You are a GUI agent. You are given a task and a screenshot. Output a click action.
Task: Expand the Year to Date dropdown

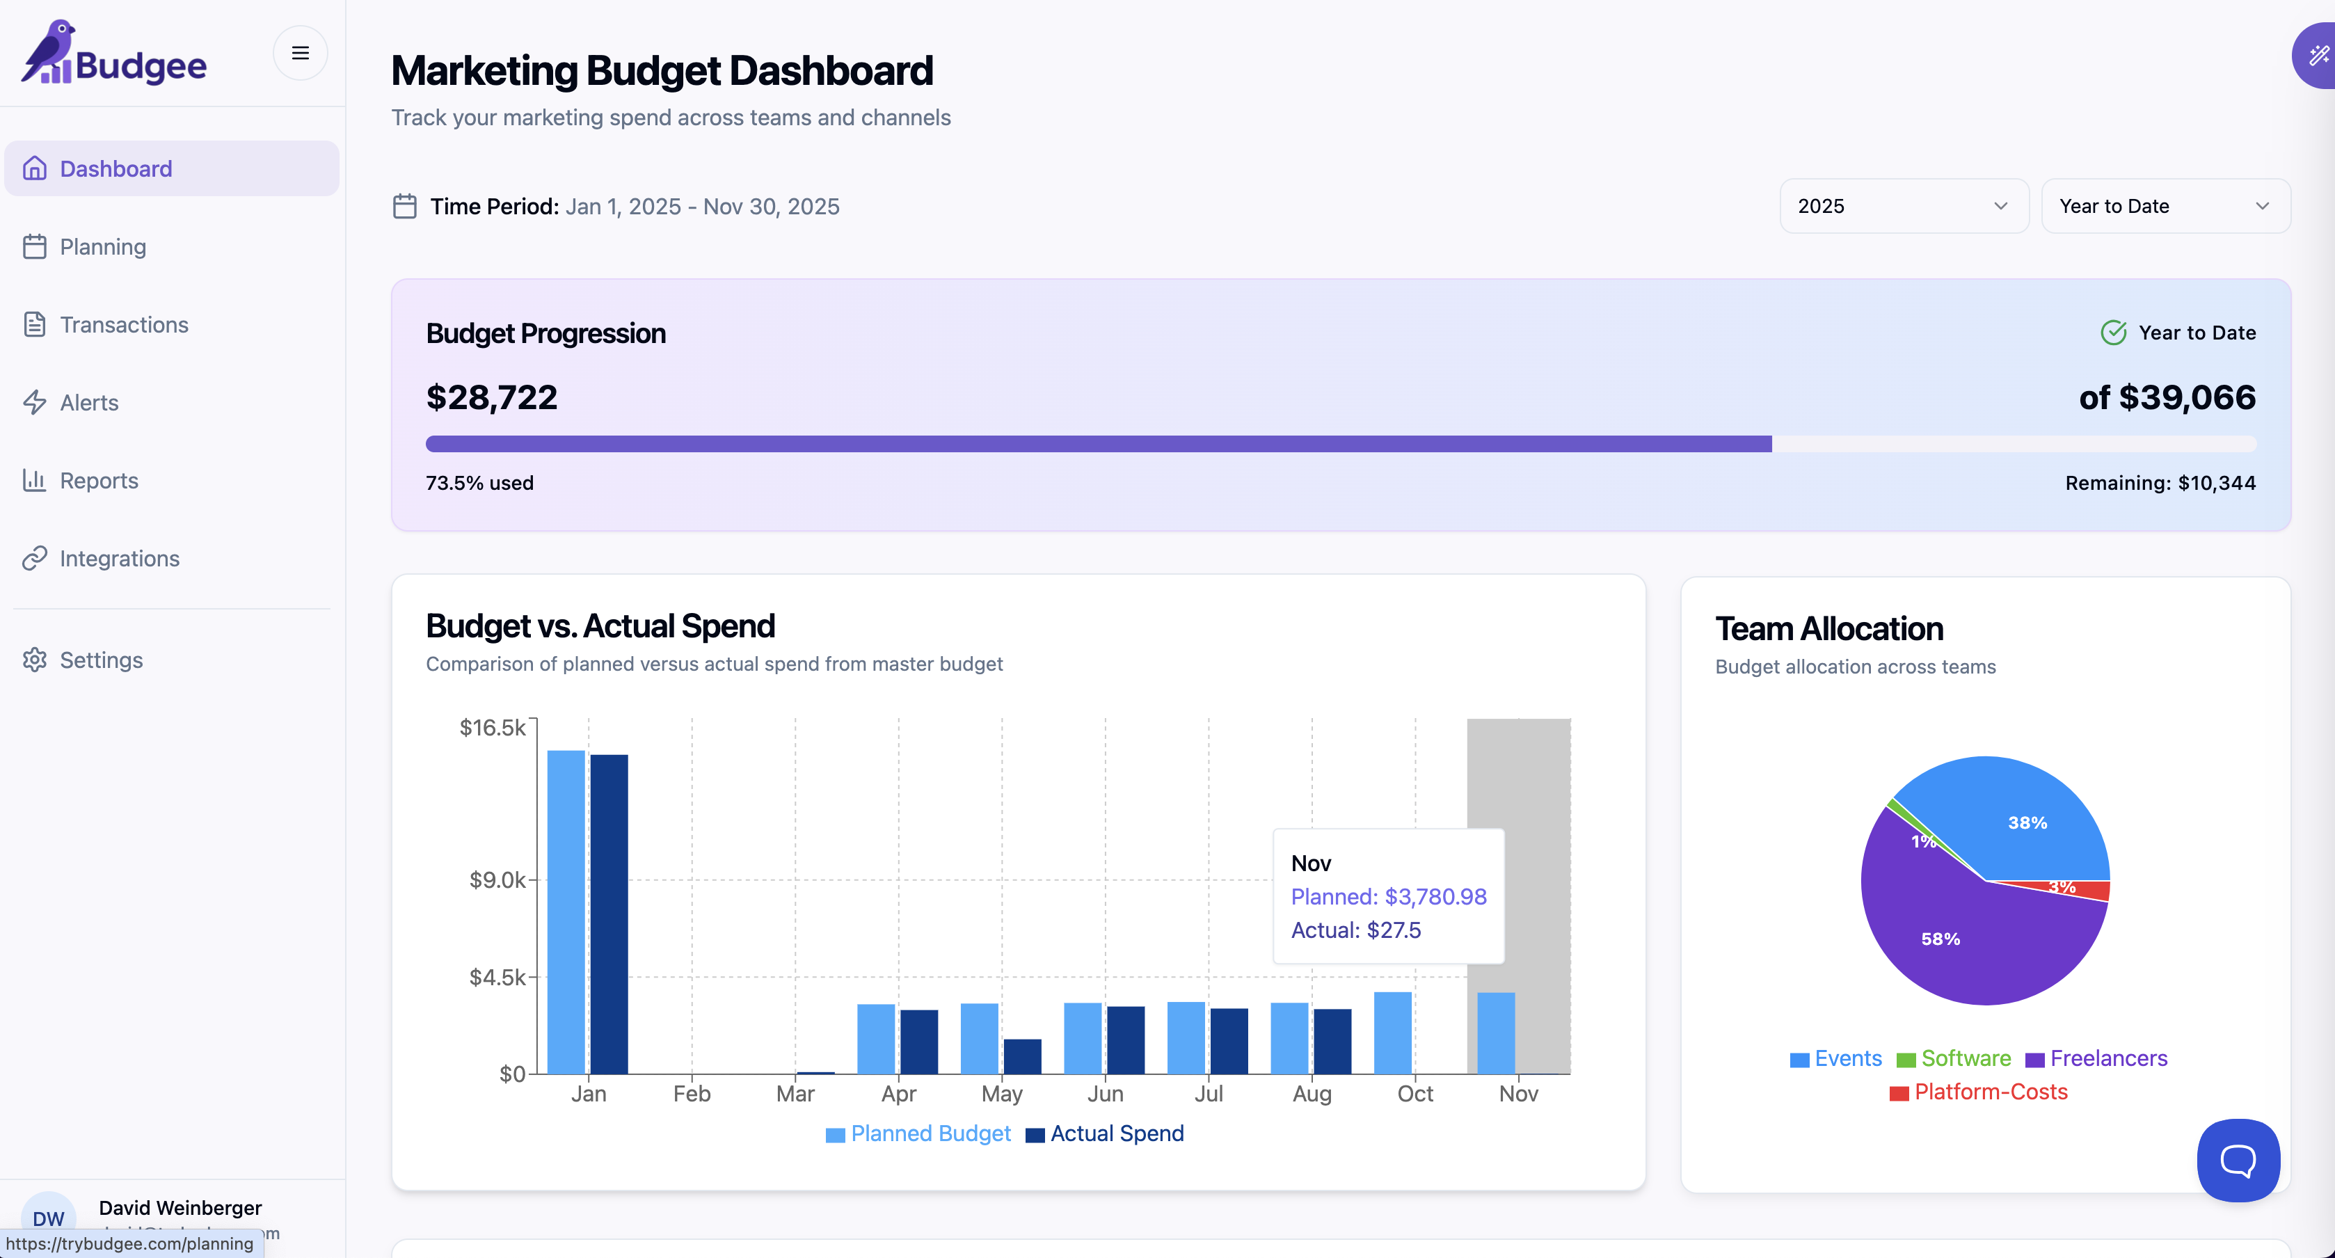coord(2165,206)
